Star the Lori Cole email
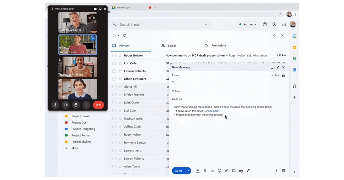The width and height of the screenshot is (344, 180). 120,63
